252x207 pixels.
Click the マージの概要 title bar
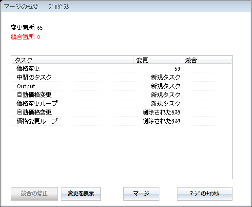[126, 7]
